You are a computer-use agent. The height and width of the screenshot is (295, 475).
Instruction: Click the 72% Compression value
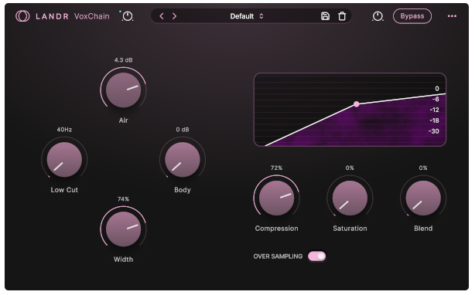tap(277, 168)
